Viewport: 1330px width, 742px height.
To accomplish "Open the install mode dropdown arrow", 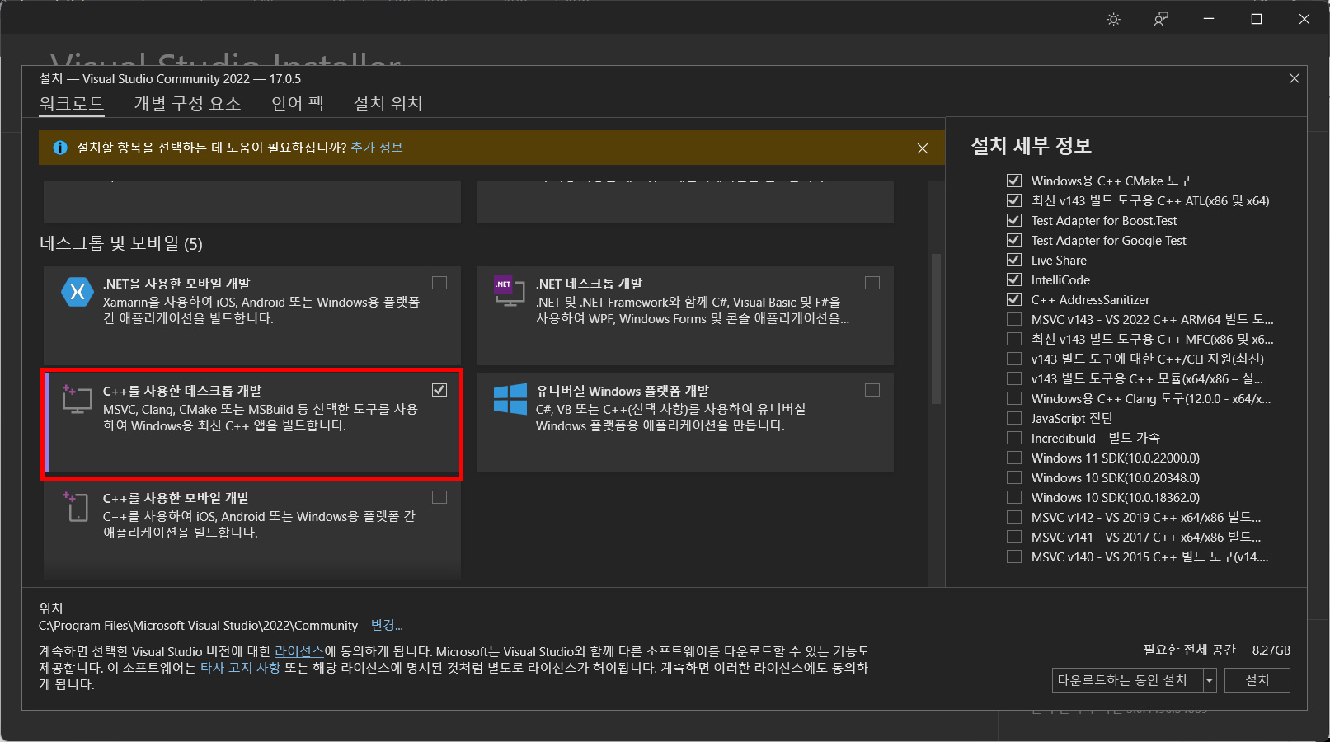I will (x=1210, y=680).
